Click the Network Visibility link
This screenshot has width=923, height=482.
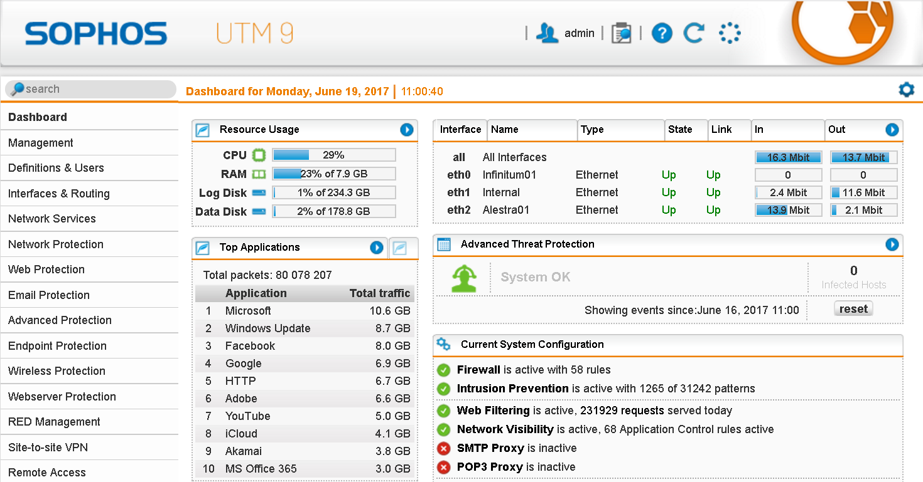tap(505, 429)
